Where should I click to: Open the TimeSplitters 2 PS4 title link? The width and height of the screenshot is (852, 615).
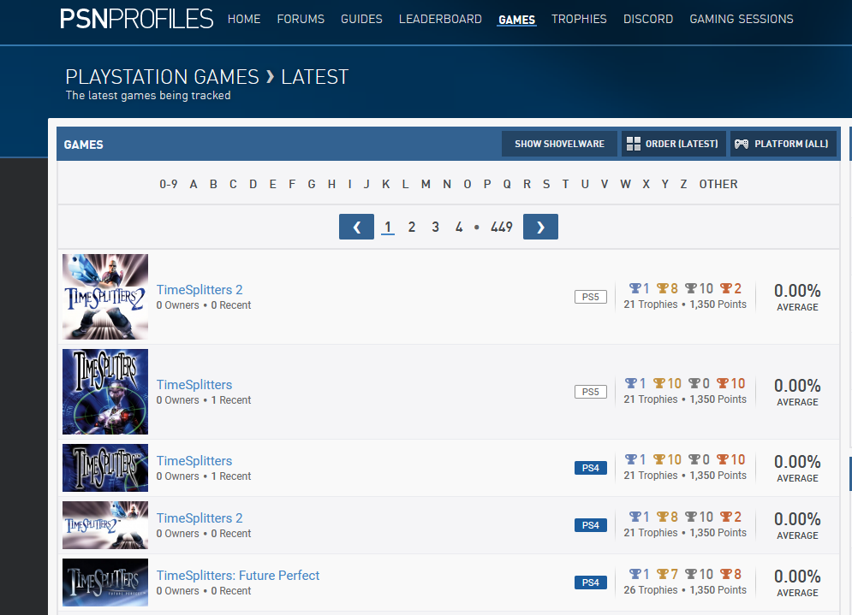coord(200,518)
